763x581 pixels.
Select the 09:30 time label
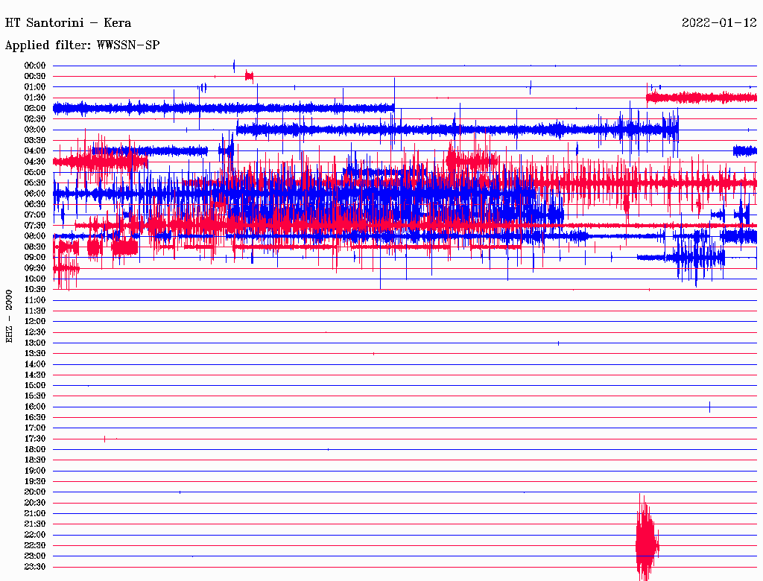point(35,269)
